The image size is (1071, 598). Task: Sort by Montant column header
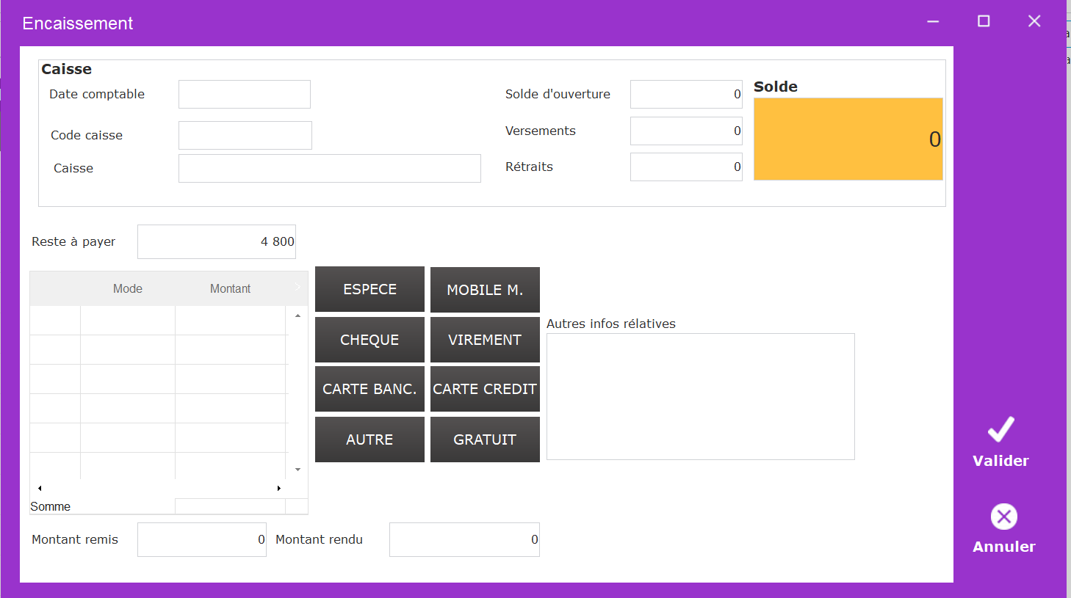(x=230, y=289)
